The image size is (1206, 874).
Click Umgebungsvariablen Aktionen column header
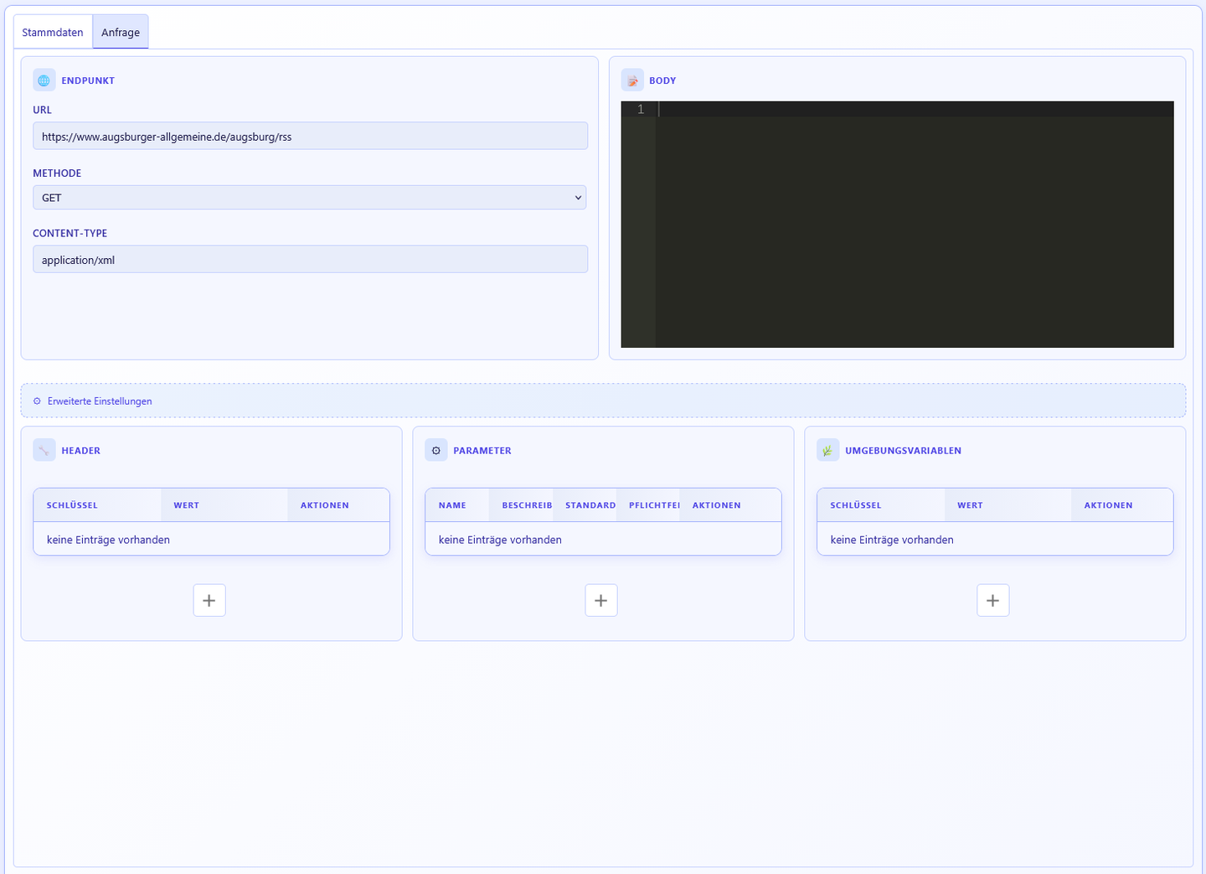(x=1122, y=505)
